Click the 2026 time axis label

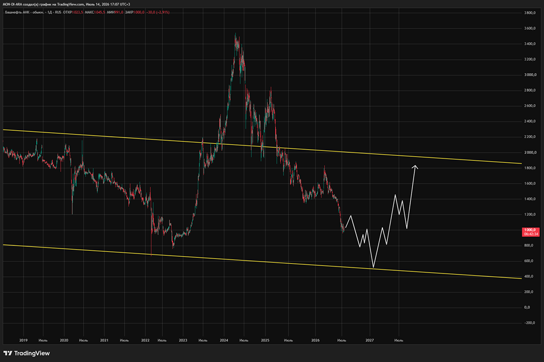(x=316, y=340)
